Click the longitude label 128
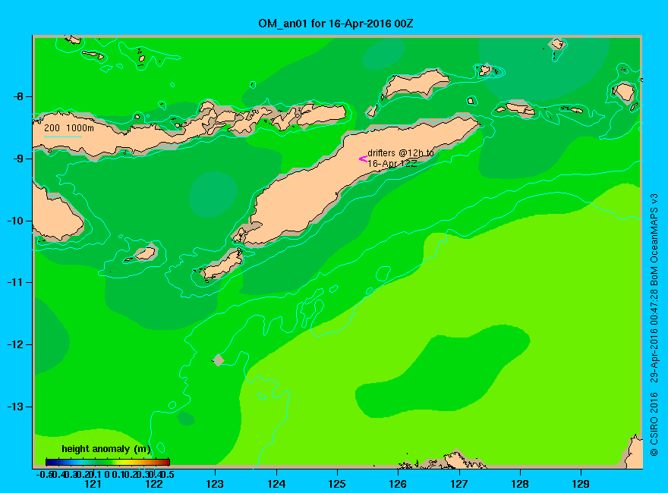The width and height of the screenshot is (668, 493). [520, 484]
